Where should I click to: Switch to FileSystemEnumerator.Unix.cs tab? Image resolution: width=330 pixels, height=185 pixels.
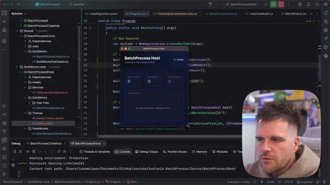[175, 14]
